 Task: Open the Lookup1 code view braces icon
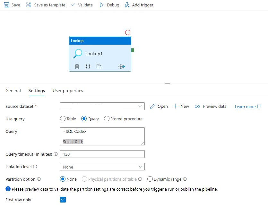pos(88,66)
